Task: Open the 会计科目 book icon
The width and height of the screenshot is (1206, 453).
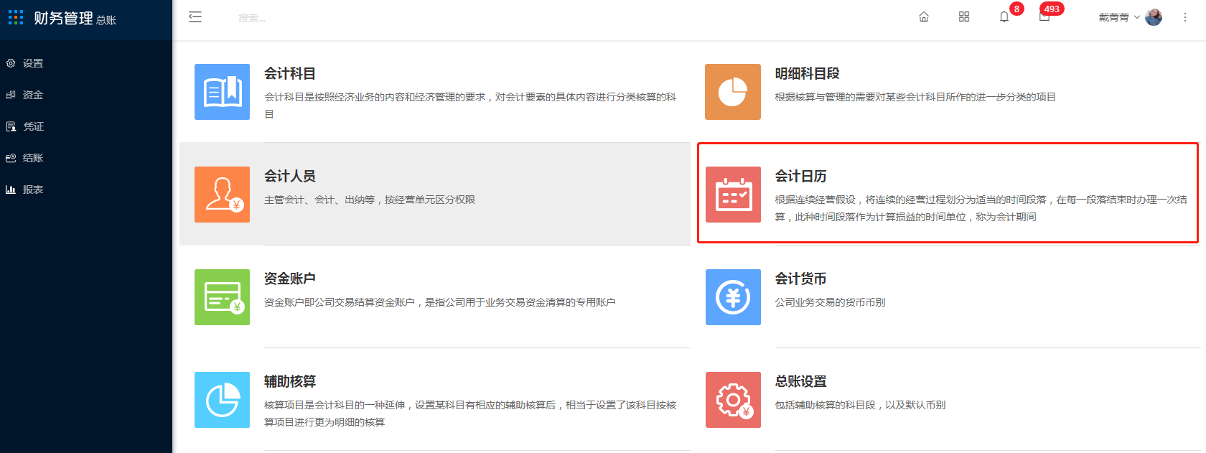Action: tap(222, 92)
